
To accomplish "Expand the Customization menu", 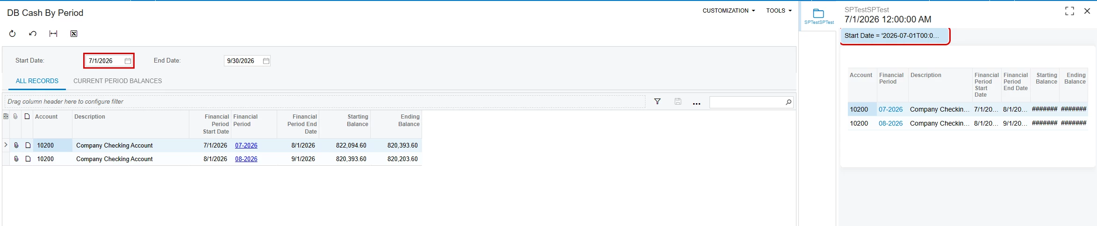I will 729,10.
